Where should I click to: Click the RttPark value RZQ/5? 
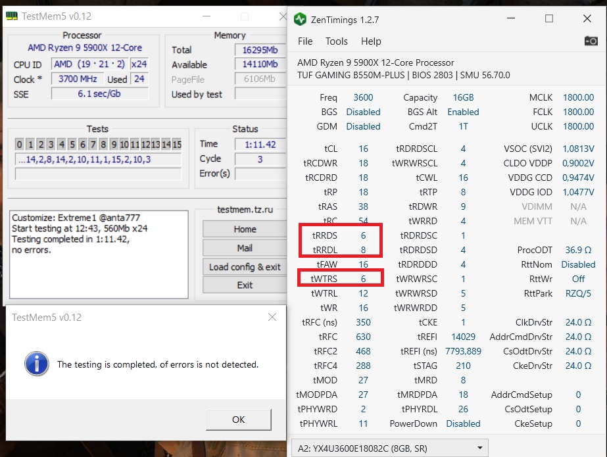[x=578, y=293]
